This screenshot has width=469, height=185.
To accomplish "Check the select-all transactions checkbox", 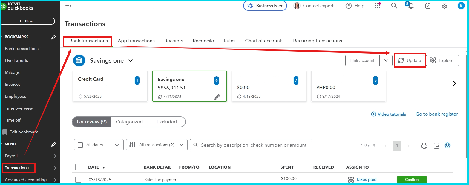I will 78,167.
